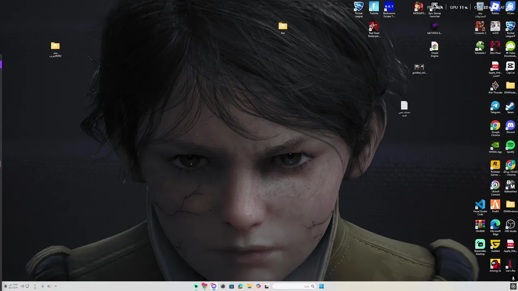Open the Schedule I game shortcut

coord(480,48)
